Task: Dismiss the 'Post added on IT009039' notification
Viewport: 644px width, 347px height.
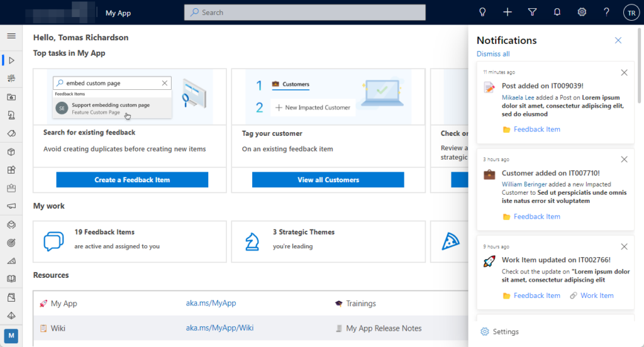Action: (x=624, y=73)
